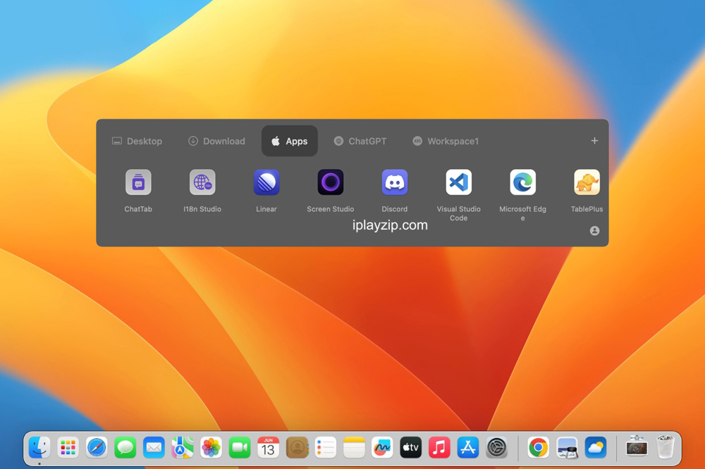Open Notes in the Dock
The height and width of the screenshot is (469, 705).
(354, 447)
